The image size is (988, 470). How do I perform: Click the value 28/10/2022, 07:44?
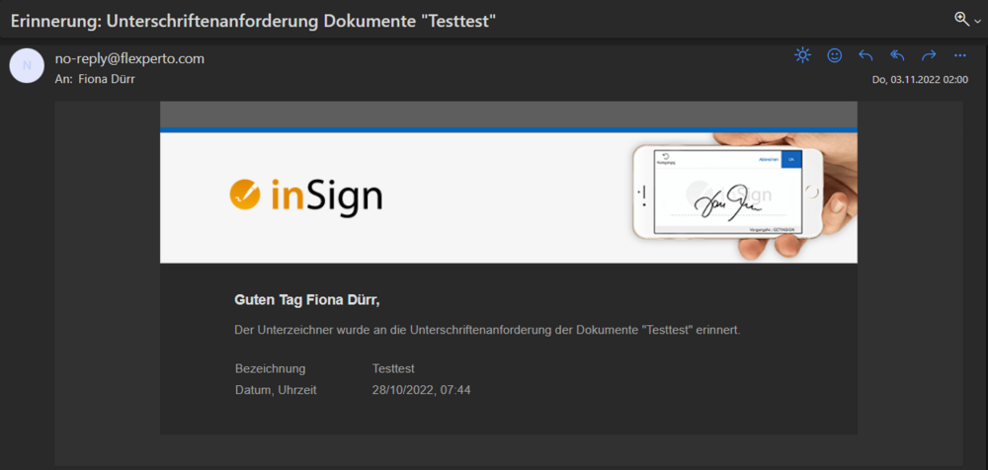pos(422,390)
